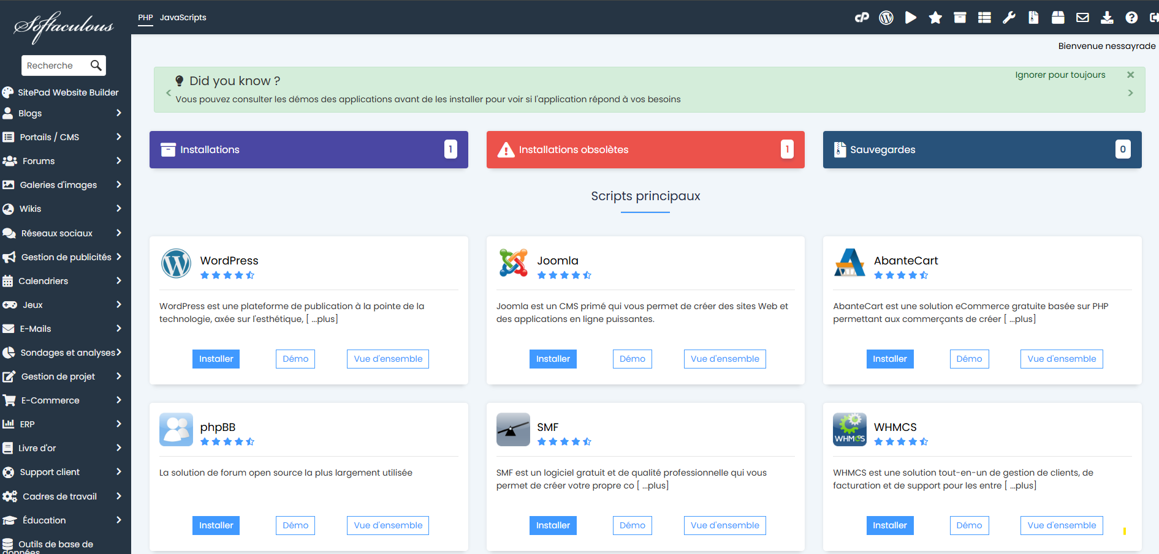1159x554 pixels.
Task: Click the package box icon in top bar
Action: click(1058, 18)
